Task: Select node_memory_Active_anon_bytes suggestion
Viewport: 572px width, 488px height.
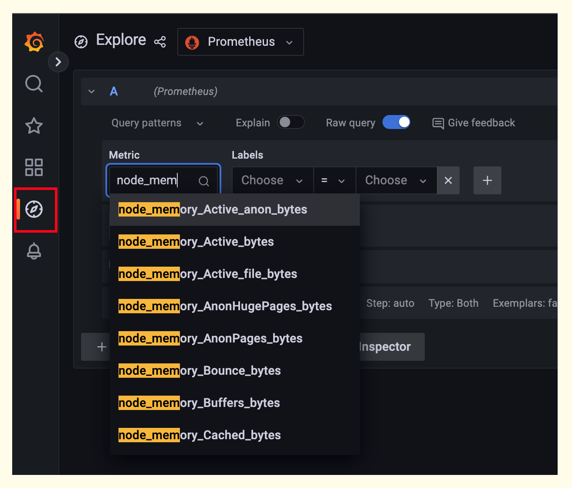Action: [235, 210]
